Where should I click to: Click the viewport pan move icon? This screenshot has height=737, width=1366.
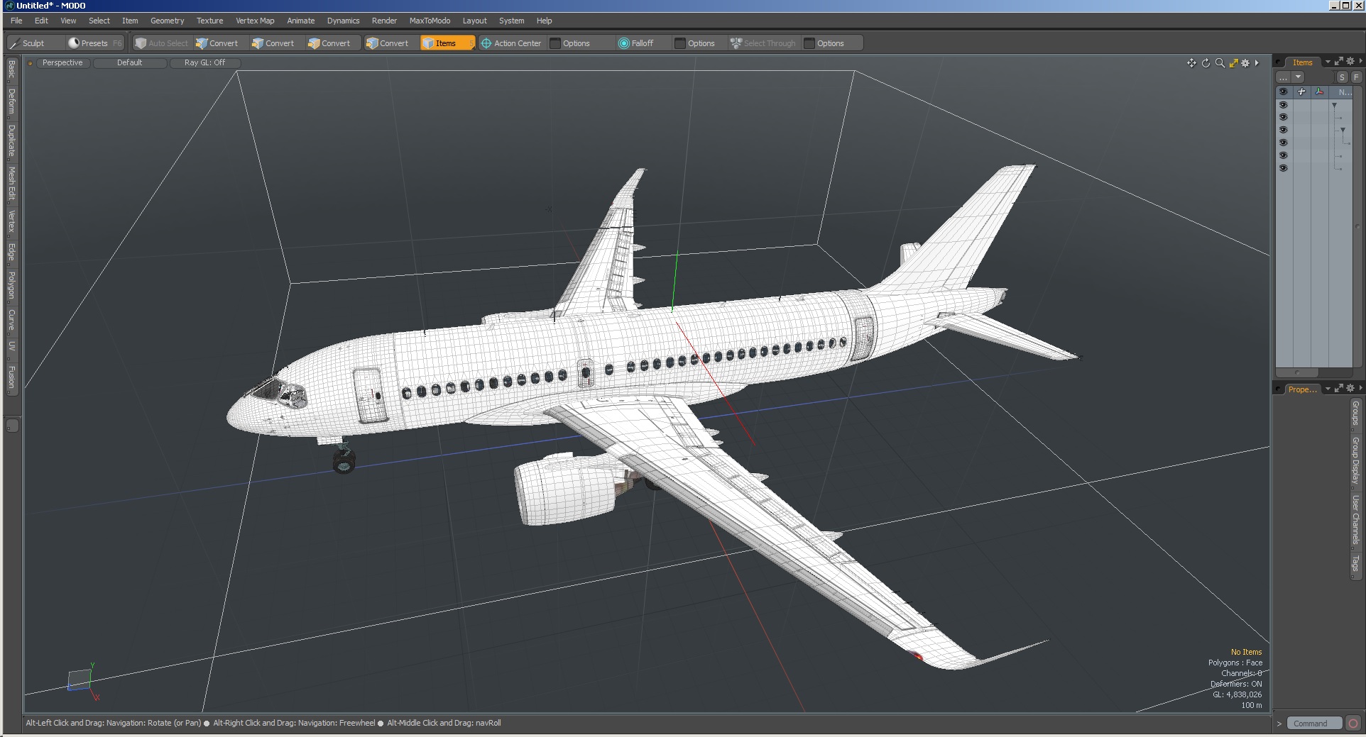click(x=1191, y=63)
